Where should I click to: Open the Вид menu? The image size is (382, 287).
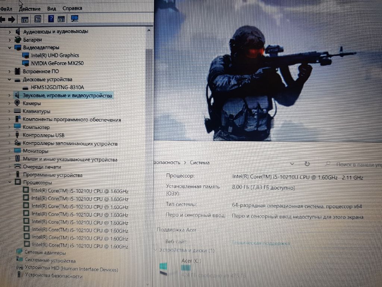[x=51, y=9]
